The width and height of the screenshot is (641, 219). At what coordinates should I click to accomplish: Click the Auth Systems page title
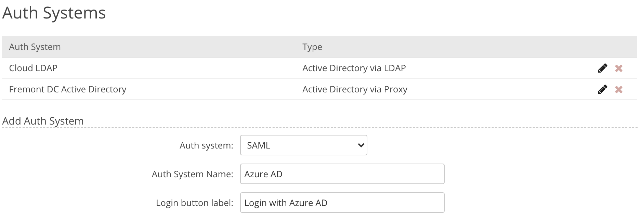[x=54, y=13]
